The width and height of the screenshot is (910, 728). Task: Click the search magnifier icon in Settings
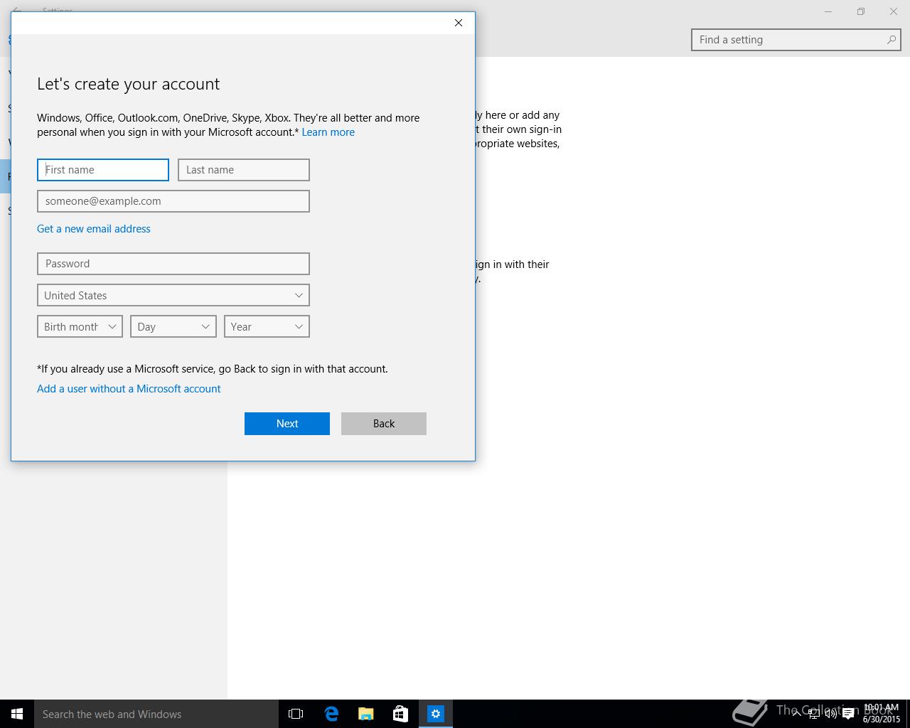tap(891, 40)
